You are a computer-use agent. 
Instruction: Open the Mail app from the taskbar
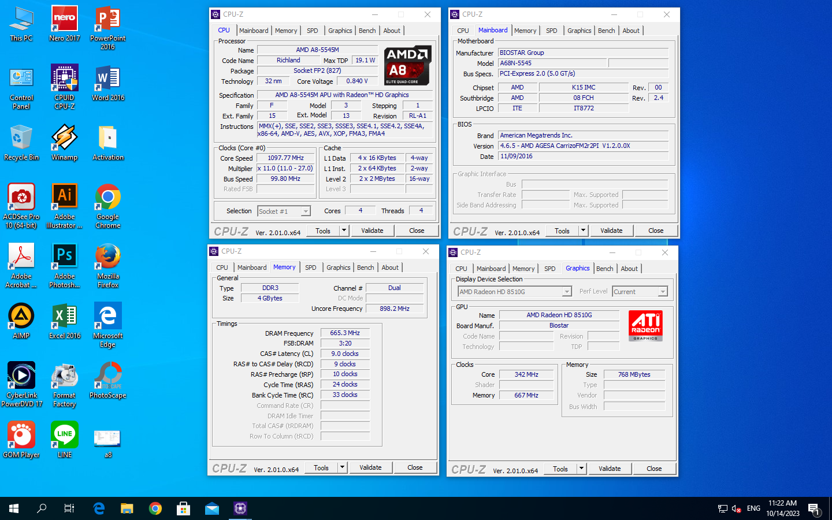(212, 508)
